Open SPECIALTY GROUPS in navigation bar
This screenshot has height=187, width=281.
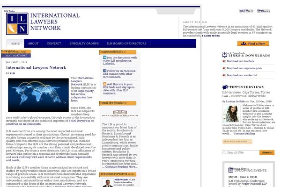tap(84, 43)
